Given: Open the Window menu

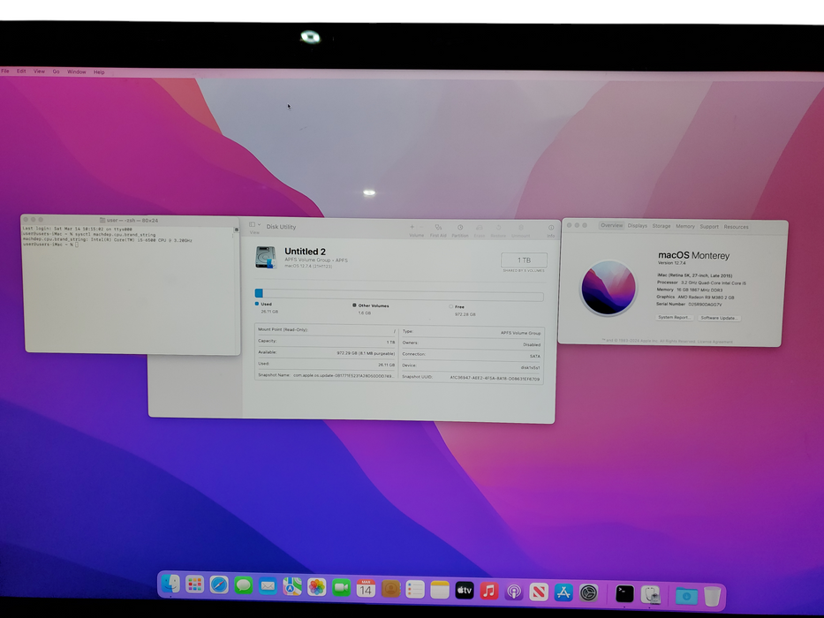Looking at the screenshot, I should pos(77,72).
